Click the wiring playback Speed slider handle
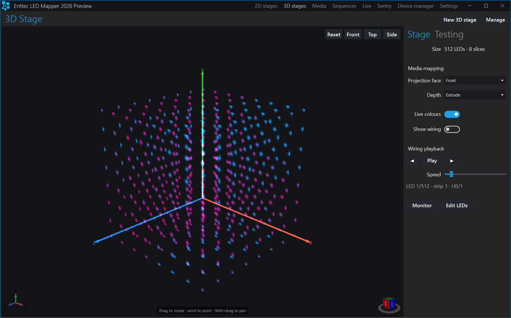Viewport: 511px width, 318px height. point(451,174)
